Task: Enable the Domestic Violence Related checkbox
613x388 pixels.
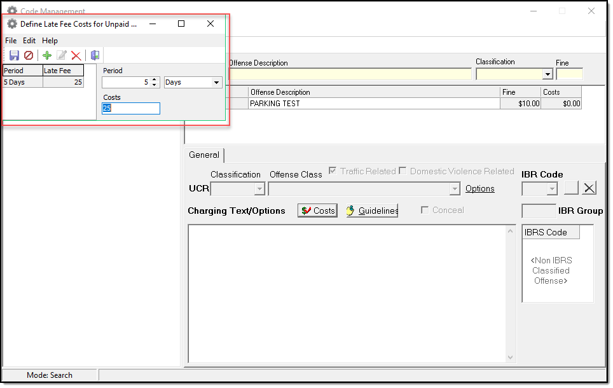Action: tap(402, 171)
